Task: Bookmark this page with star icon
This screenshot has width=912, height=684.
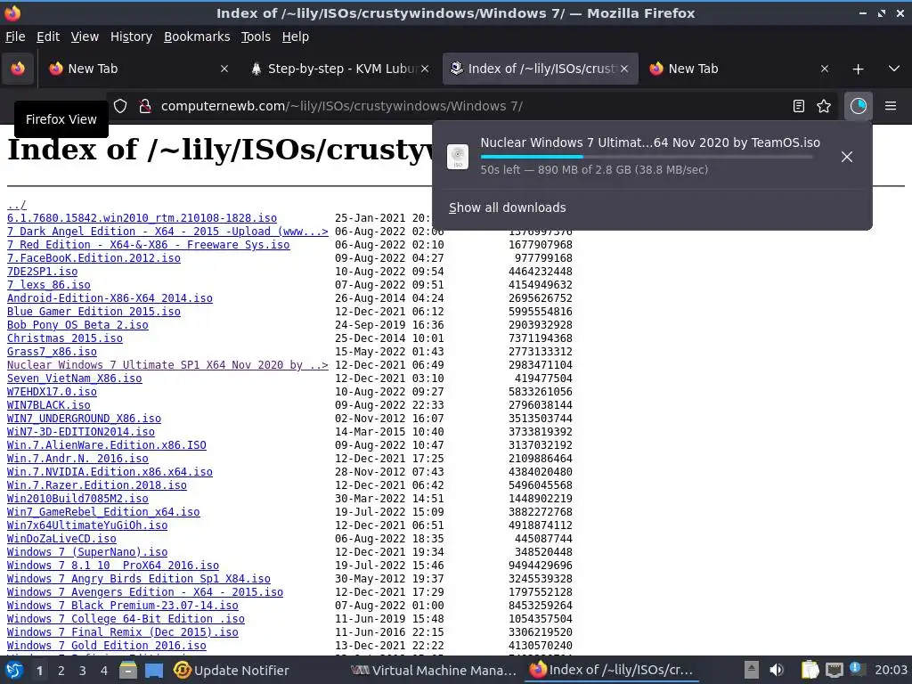Action: [824, 106]
